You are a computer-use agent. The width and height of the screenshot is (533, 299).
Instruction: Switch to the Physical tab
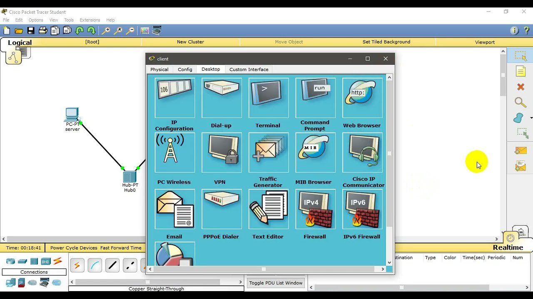(159, 69)
